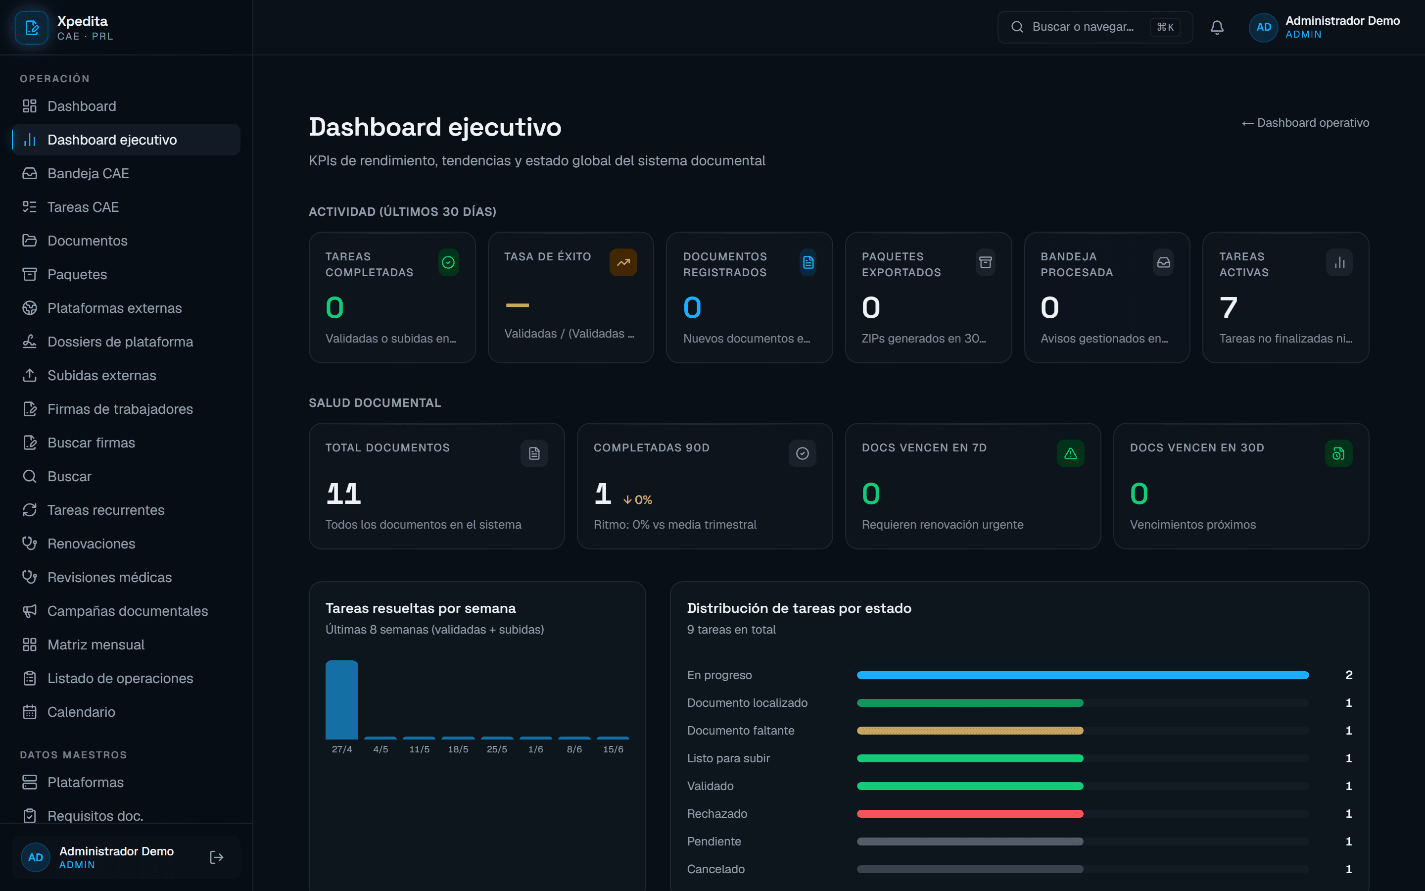Viewport: 1425px width, 891px height.
Task: Click the Documento faltante yellow bar
Action: click(970, 730)
